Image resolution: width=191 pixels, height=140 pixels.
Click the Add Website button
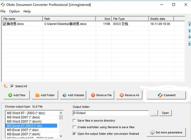pyautogui.click(x=73, y=95)
